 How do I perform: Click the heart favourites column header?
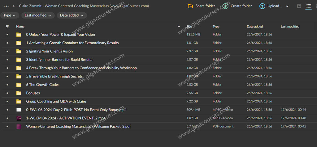tap(7, 27)
